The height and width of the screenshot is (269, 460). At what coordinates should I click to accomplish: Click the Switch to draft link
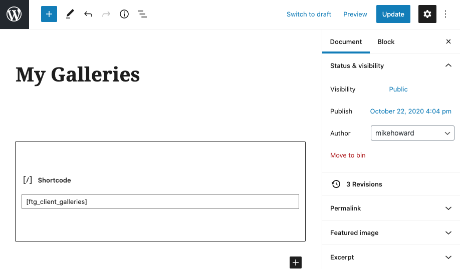[309, 14]
